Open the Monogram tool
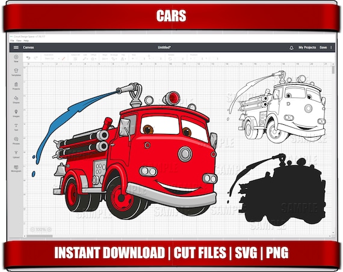This screenshot has height=272, width=343. (x=16, y=169)
